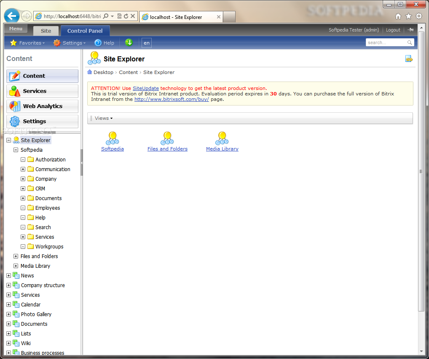Screen dimensions: 429x359
Task: Select the Services section button
Action: 42,91
